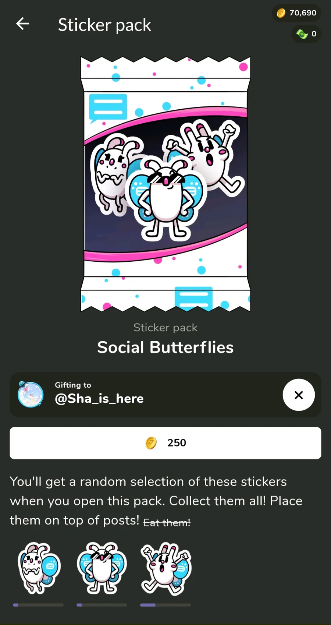The width and height of the screenshot is (331, 625).
Task: Buy the pack for 250 coins
Action: pos(165,443)
